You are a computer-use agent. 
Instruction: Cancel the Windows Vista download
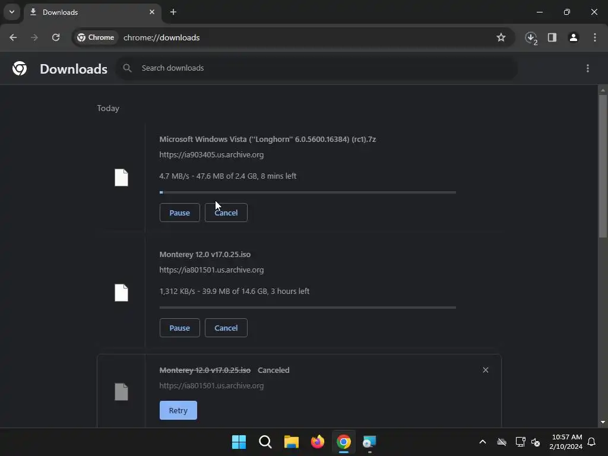point(226,213)
